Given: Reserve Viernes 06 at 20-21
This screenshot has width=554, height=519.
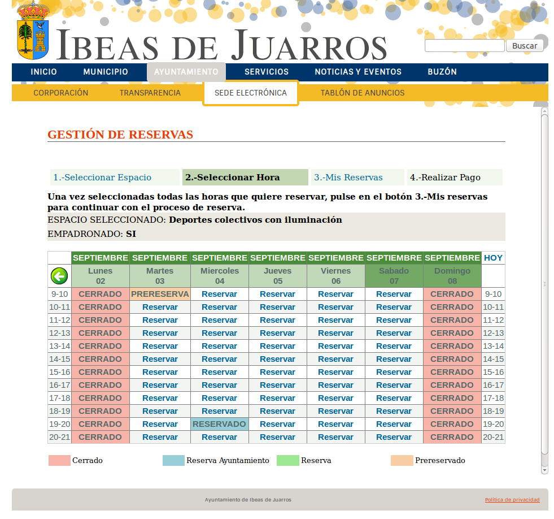Looking at the screenshot, I should tap(335, 437).
